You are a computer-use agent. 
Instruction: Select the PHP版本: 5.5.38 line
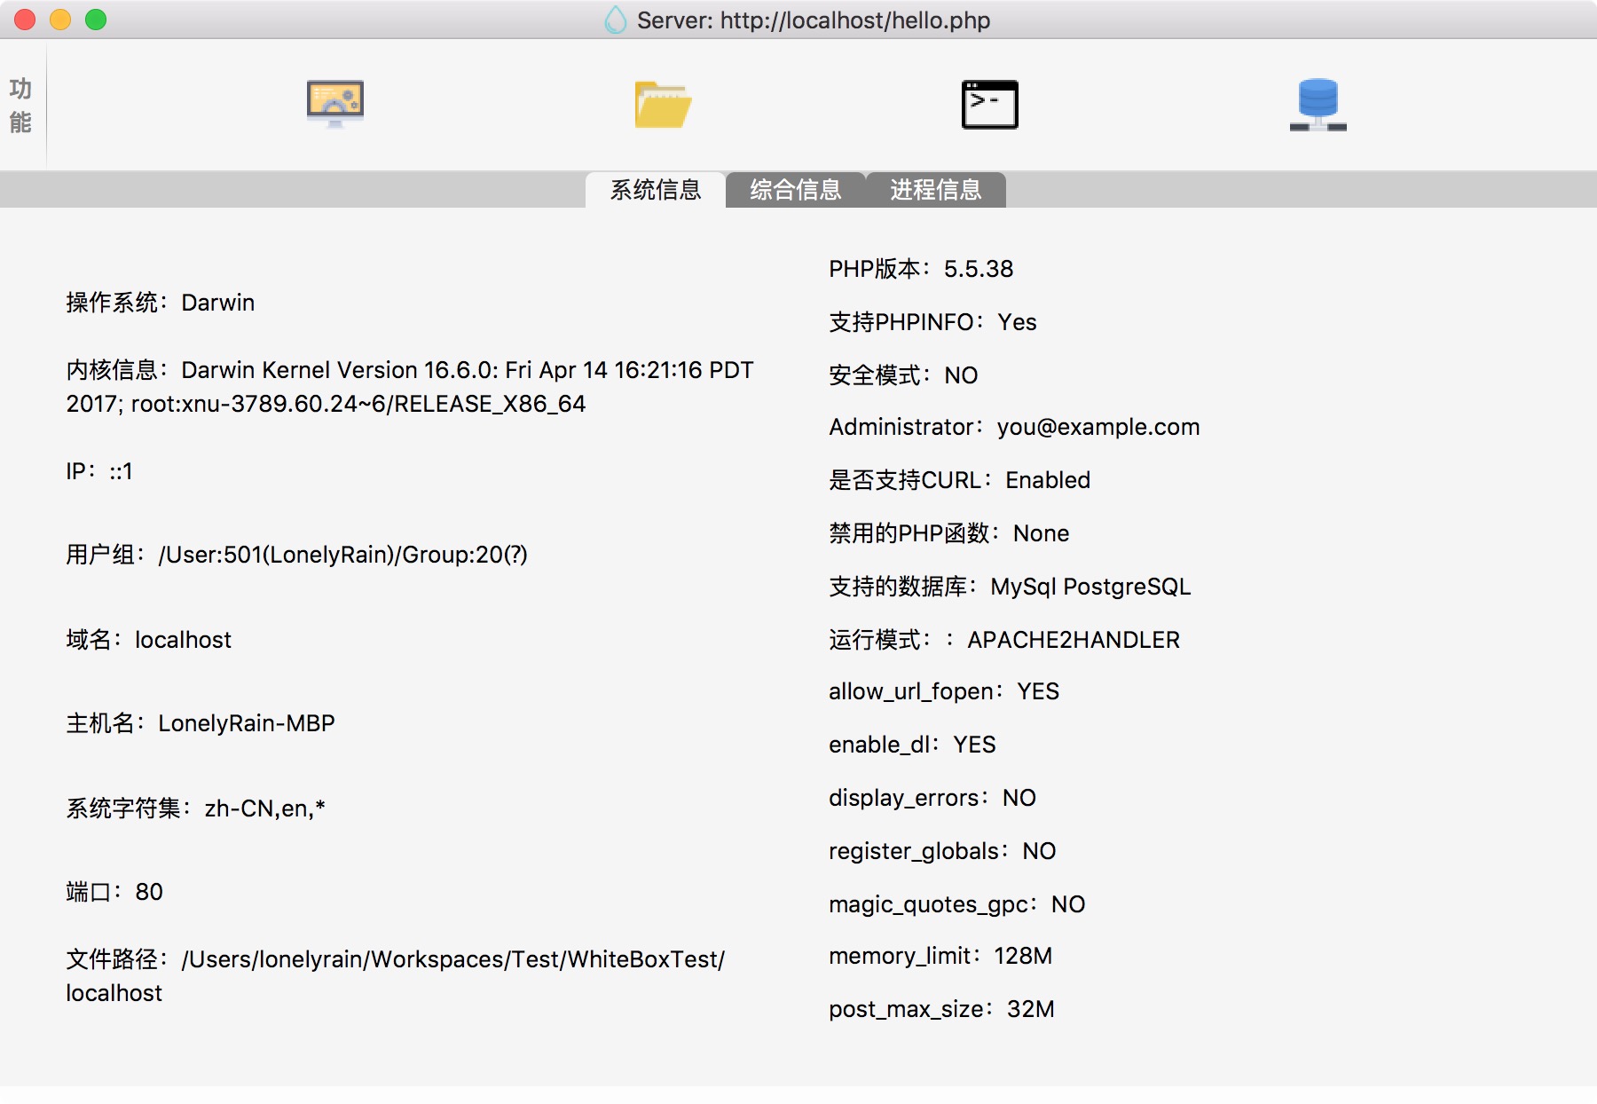pyautogui.click(x=921, y=269)
